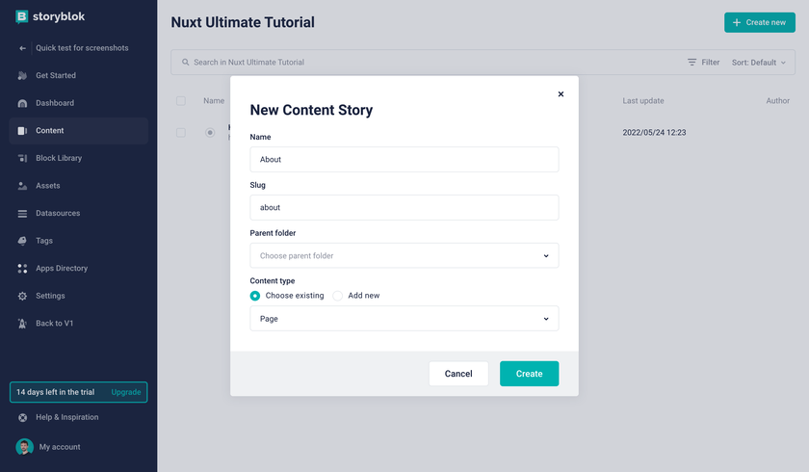Click the Name input containing About

click(x=404, y=159)
